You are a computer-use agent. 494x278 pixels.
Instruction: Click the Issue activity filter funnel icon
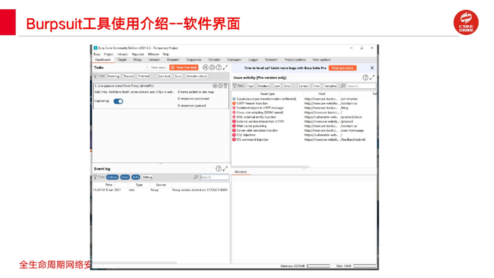point(234,86)
